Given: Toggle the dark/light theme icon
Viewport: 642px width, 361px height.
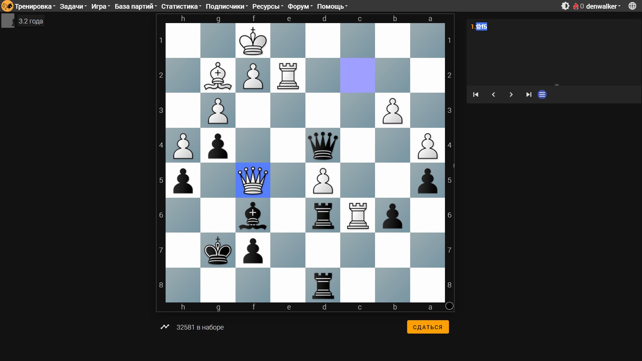Looking at the screenshot, I should click(x=565, y=6).
